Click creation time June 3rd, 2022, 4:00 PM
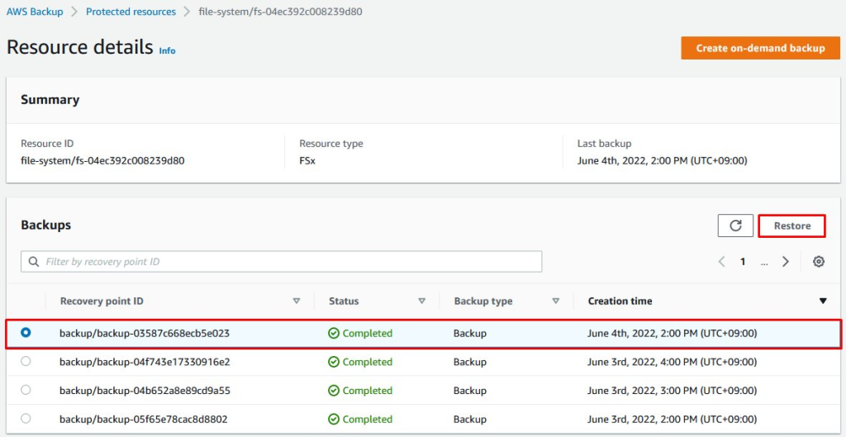 pos(673,362)
